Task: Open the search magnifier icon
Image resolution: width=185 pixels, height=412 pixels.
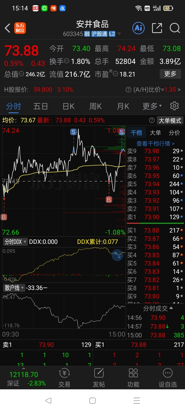Action: pyautogui.click(x=175, y=28)
